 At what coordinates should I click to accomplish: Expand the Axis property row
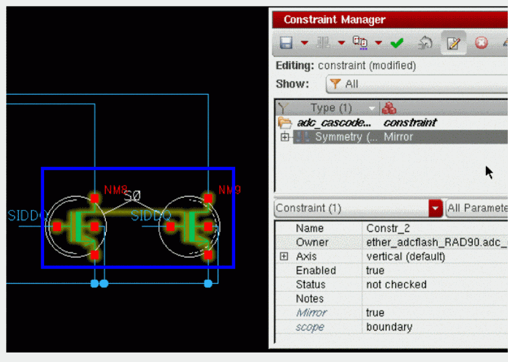[284, 256]
